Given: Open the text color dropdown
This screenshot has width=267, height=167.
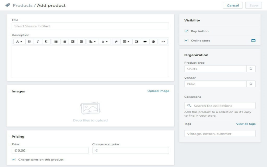Looking at the screenshot, I should click(105, 41).
